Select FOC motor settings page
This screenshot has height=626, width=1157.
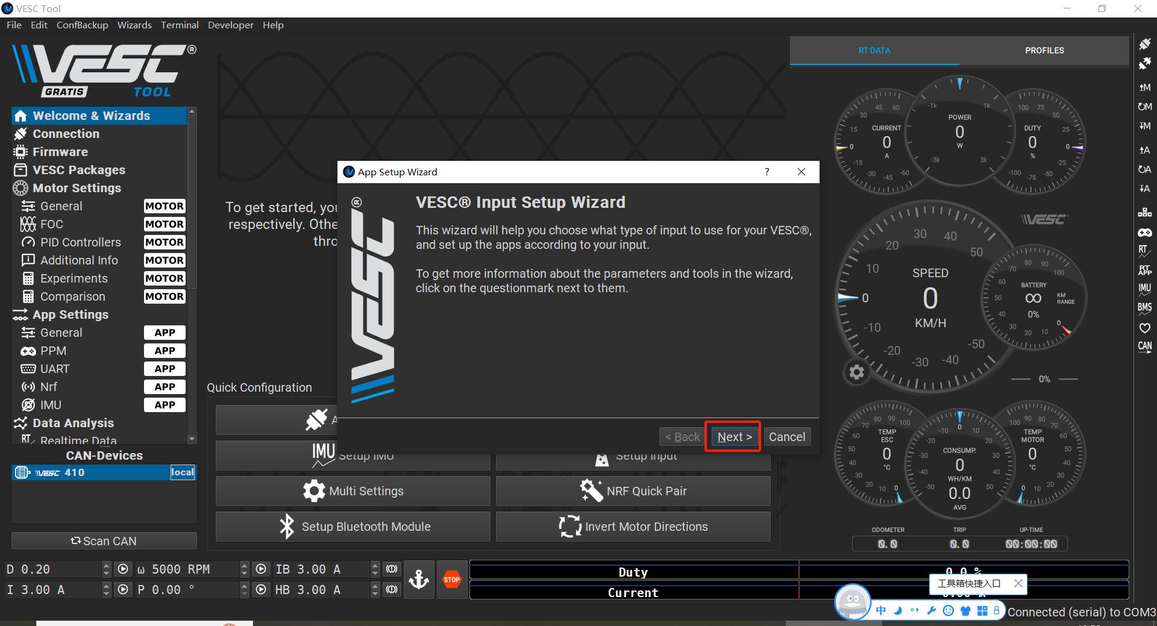(99, 224)
